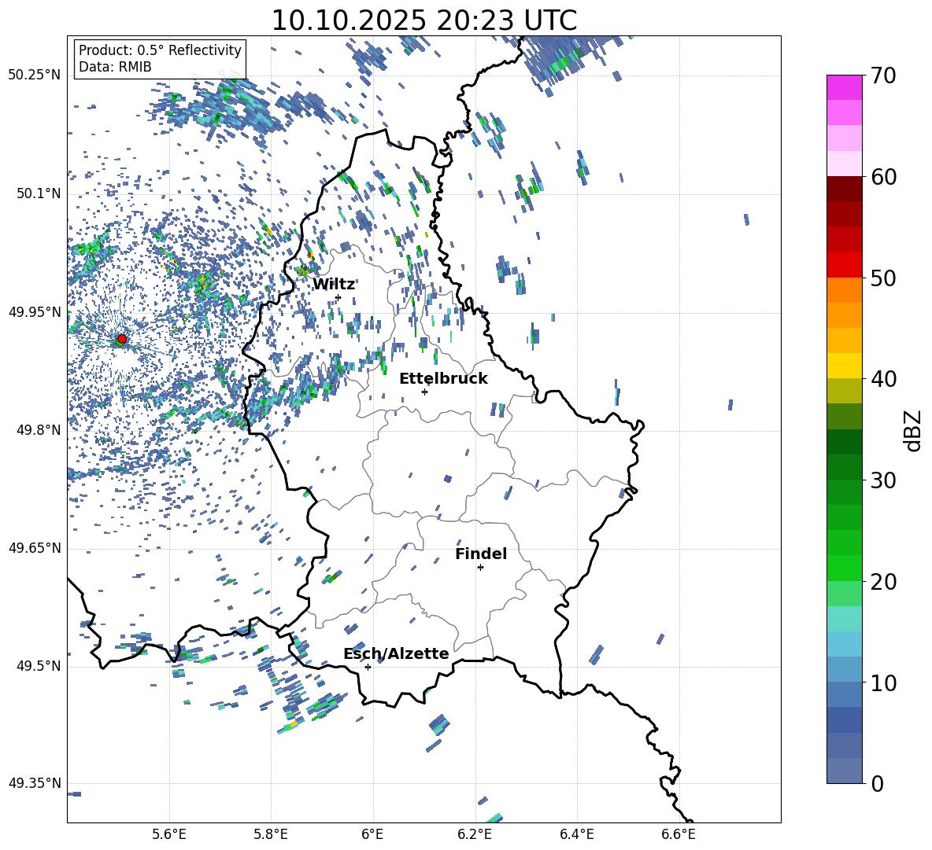Click the red 50 dBZ colorbar segment
The height and width of the screenshot is (850, 932).
(844, 264)
